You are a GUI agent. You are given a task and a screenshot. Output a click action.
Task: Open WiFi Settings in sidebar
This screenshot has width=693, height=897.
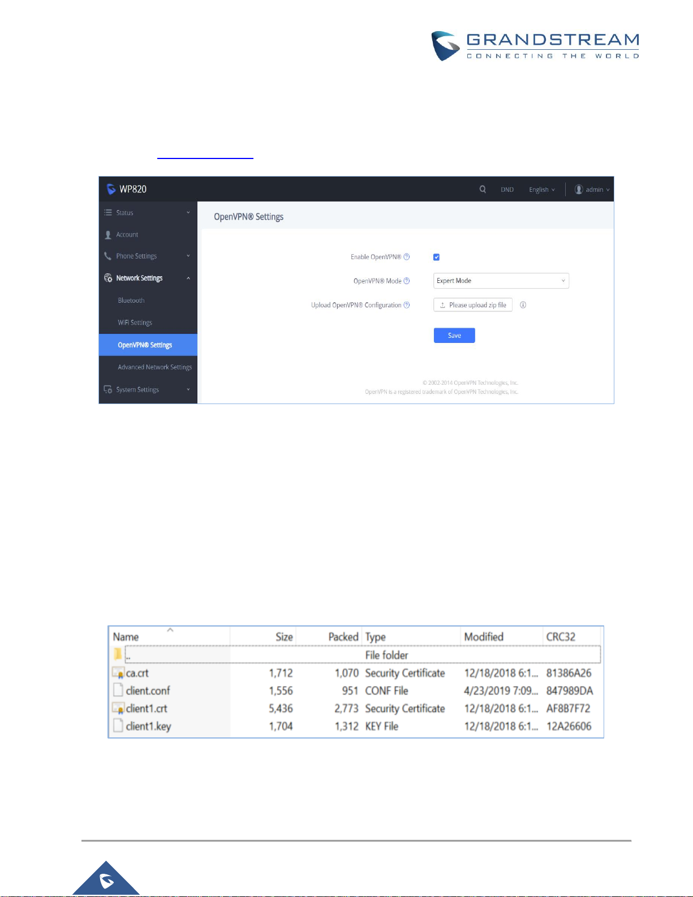coord(135,323)
